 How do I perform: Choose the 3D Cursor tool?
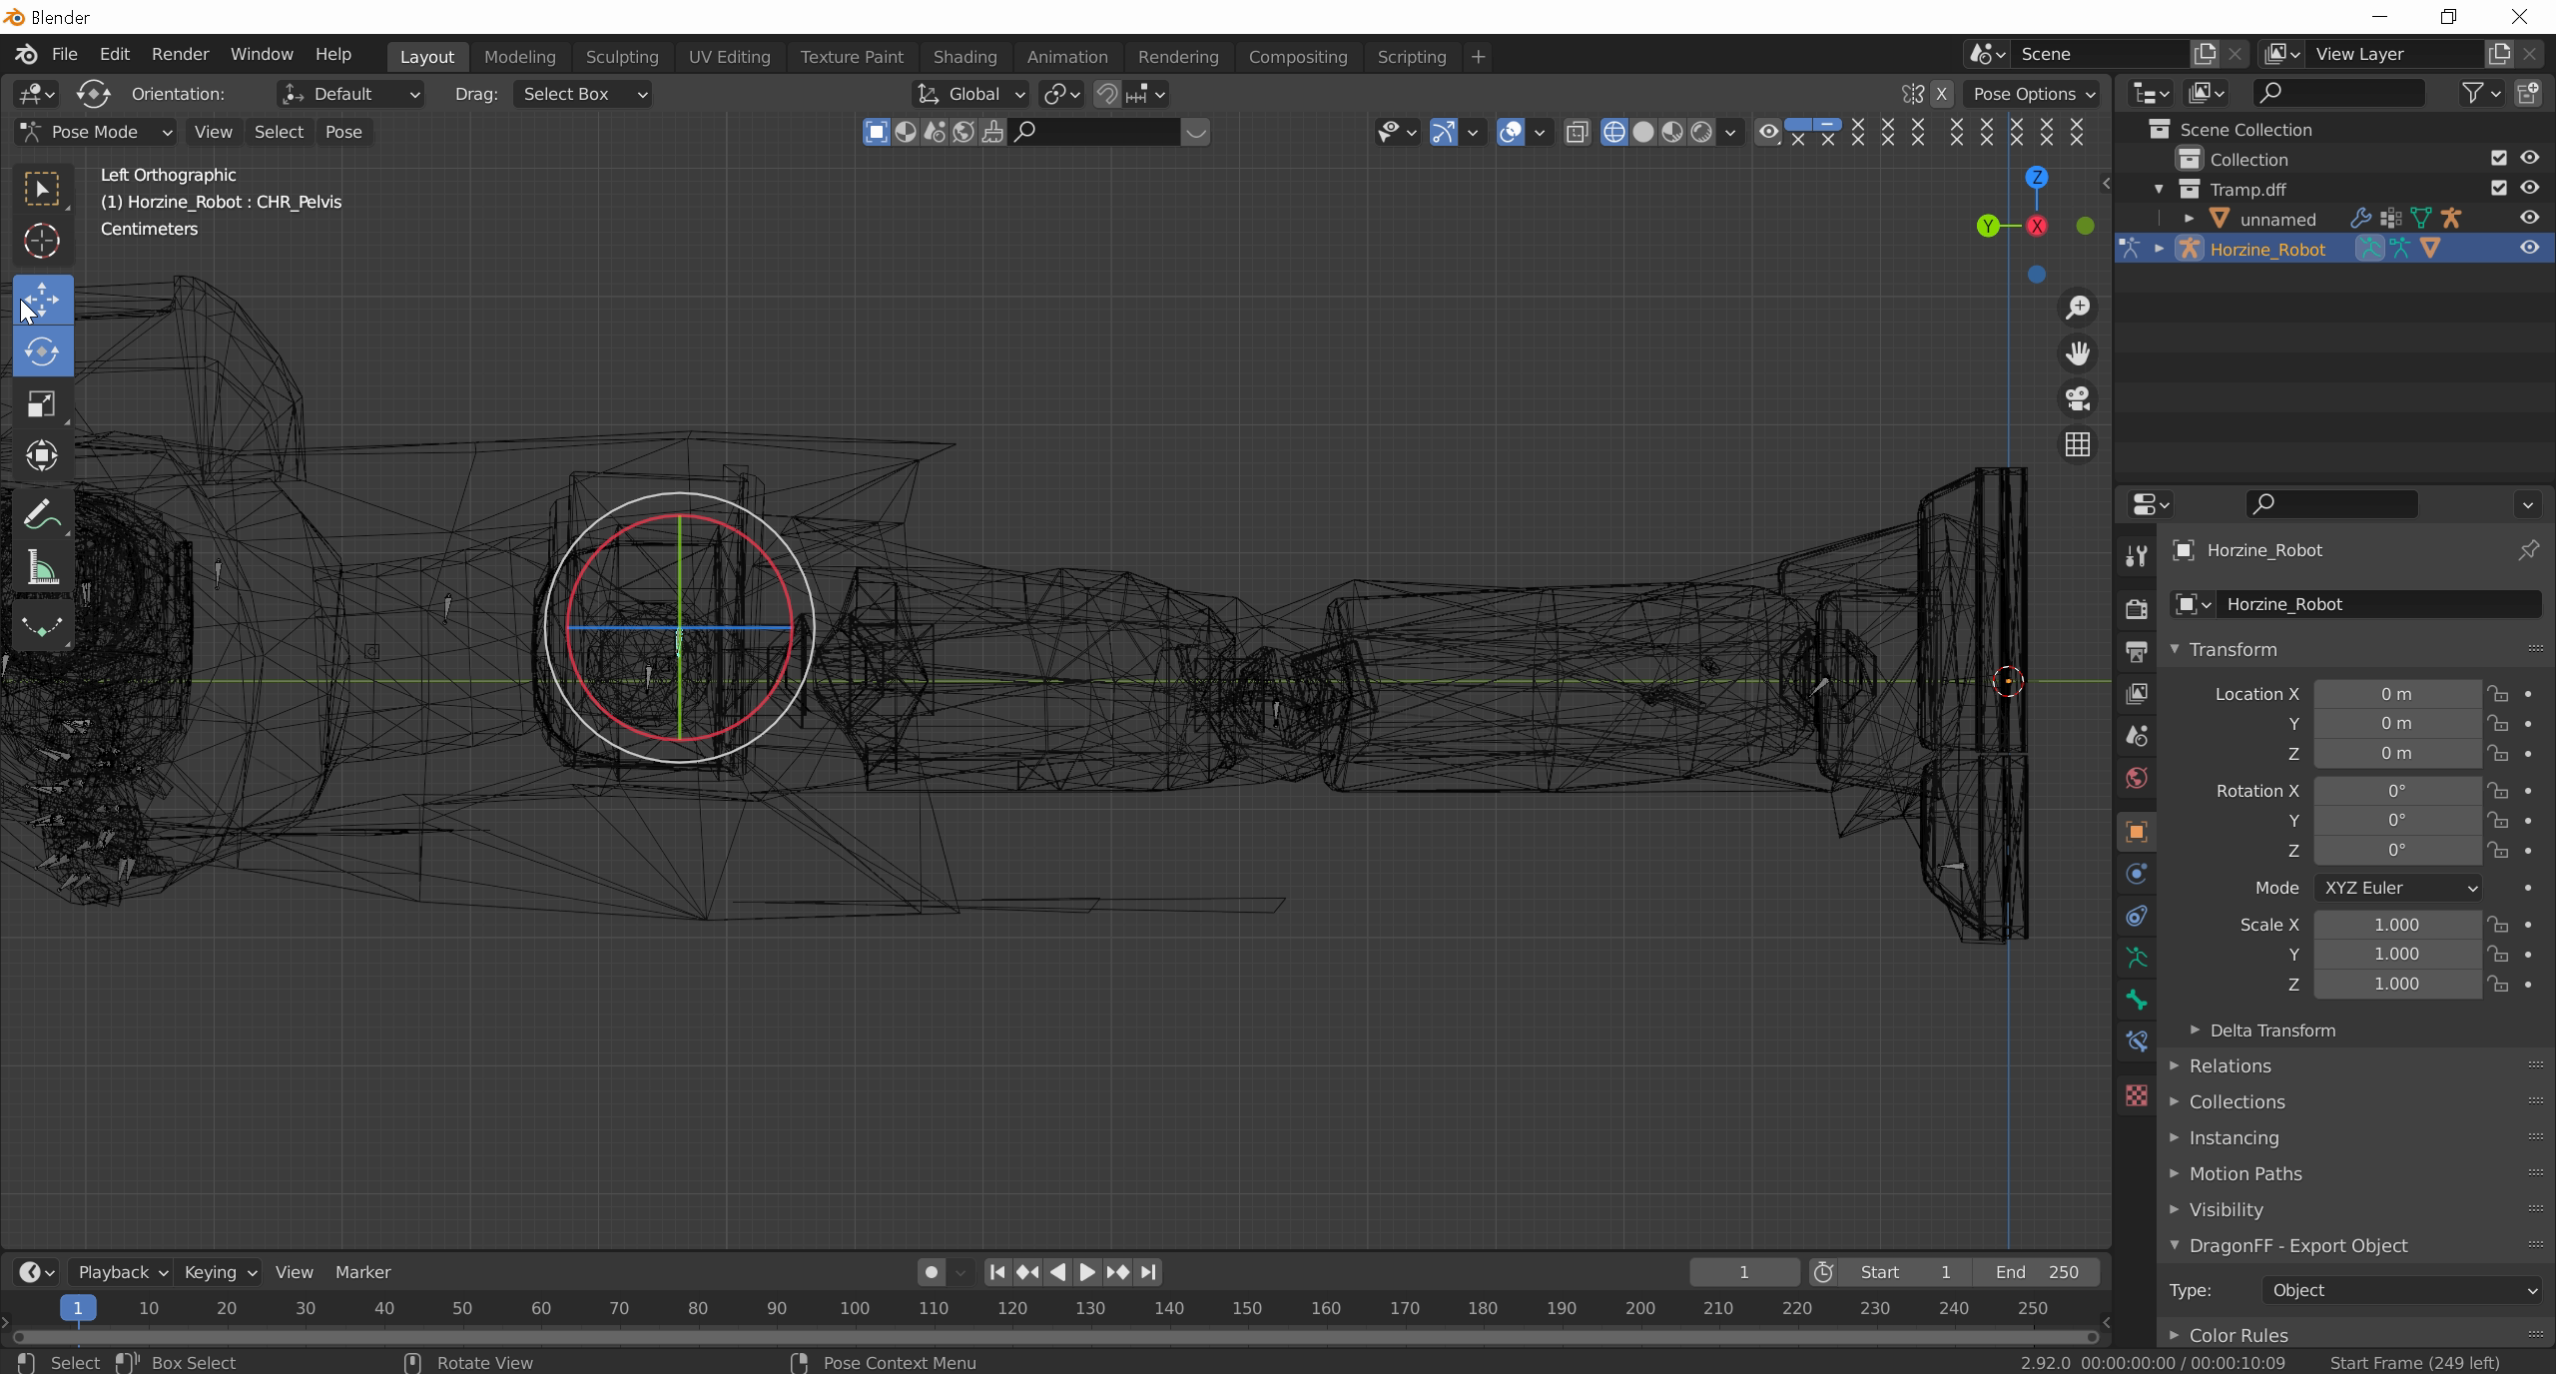point(41,241)
